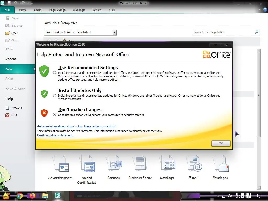
Task: Click the 9:19 AM taskbar clock
Action: 243,196
